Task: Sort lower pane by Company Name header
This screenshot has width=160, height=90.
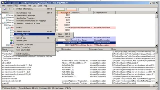Action: point(100,49)
